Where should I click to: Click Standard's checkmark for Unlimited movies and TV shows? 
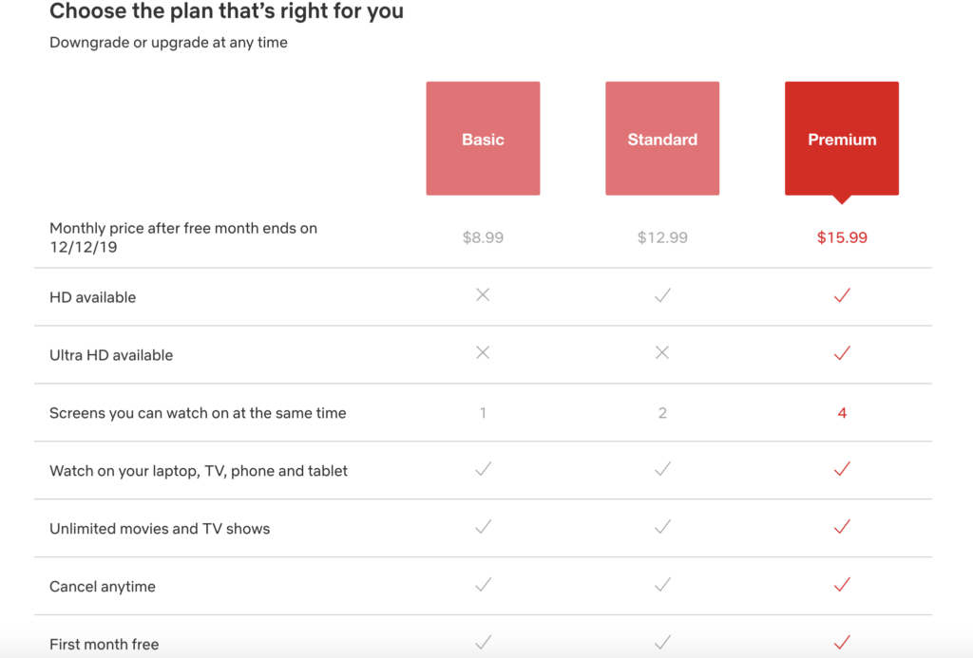[x=662, y=527]
